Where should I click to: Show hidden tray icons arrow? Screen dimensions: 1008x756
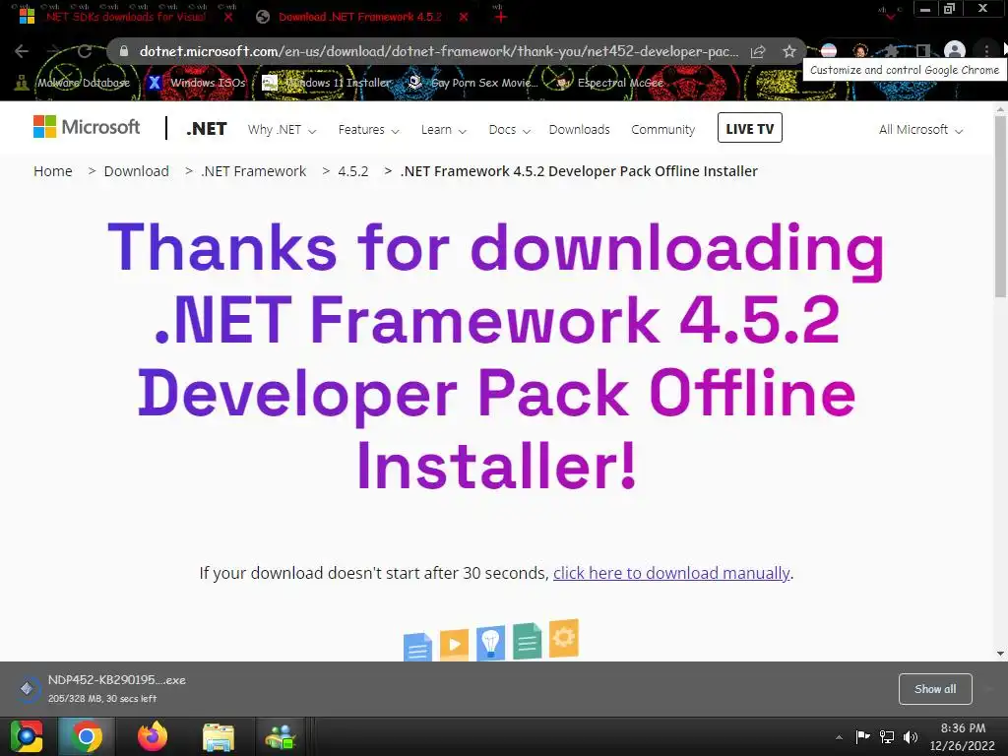(839, 737)
